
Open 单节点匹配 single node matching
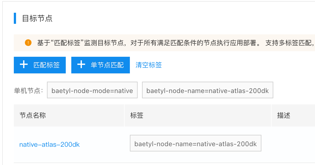click(101, 65)
